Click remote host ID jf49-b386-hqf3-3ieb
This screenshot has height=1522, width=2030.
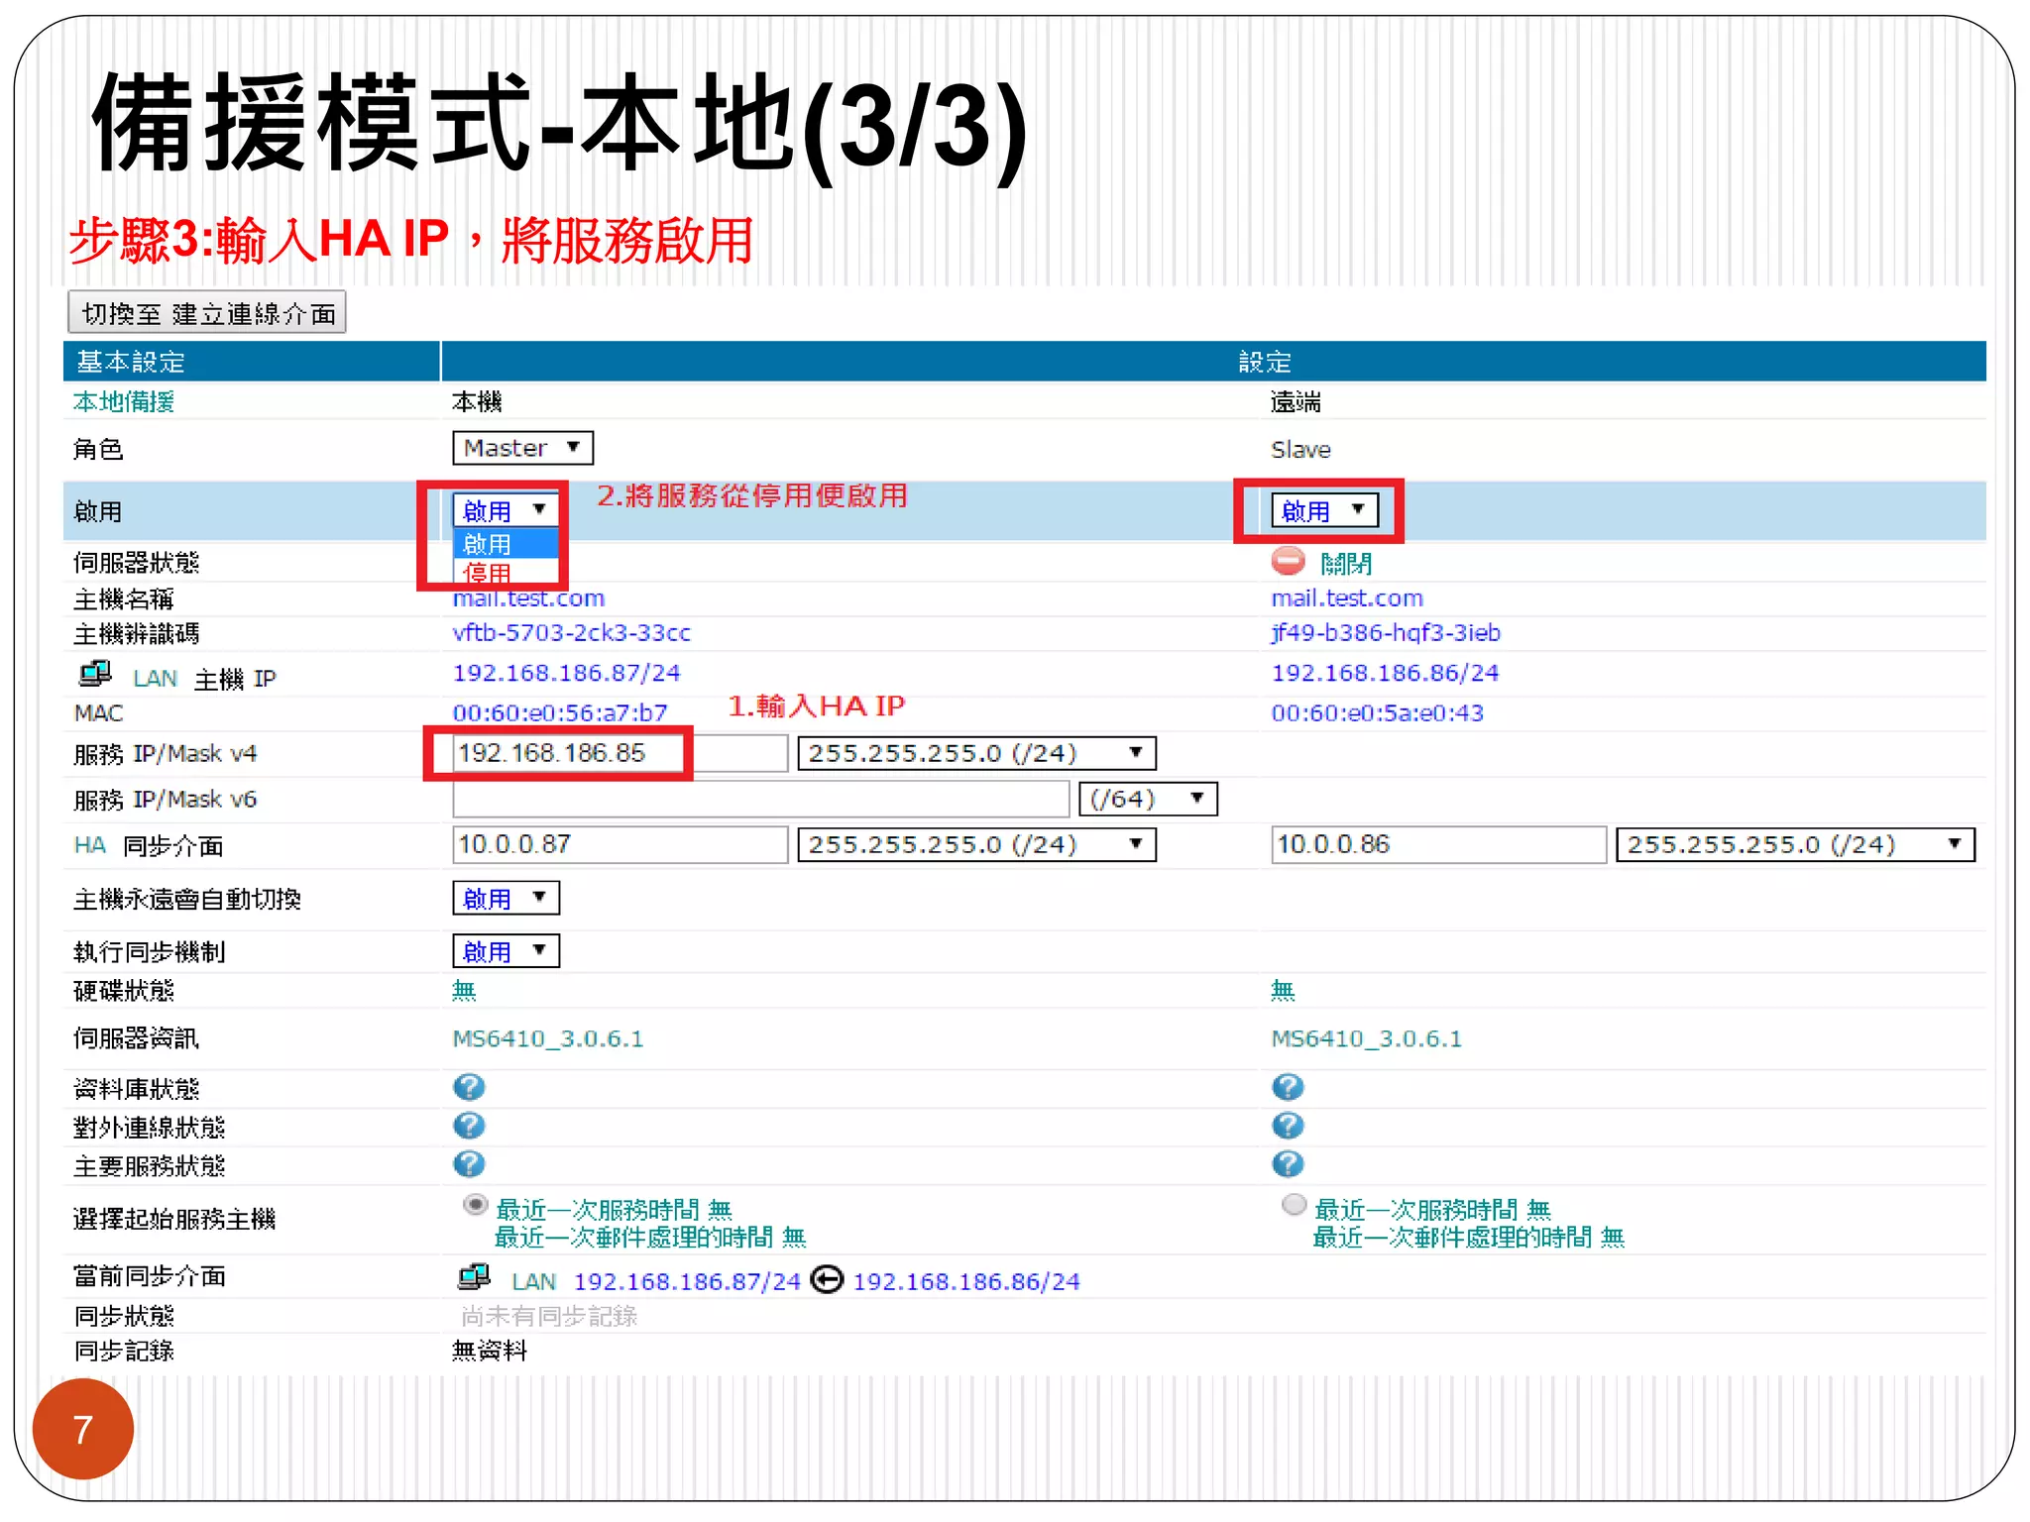point(1386,633)
